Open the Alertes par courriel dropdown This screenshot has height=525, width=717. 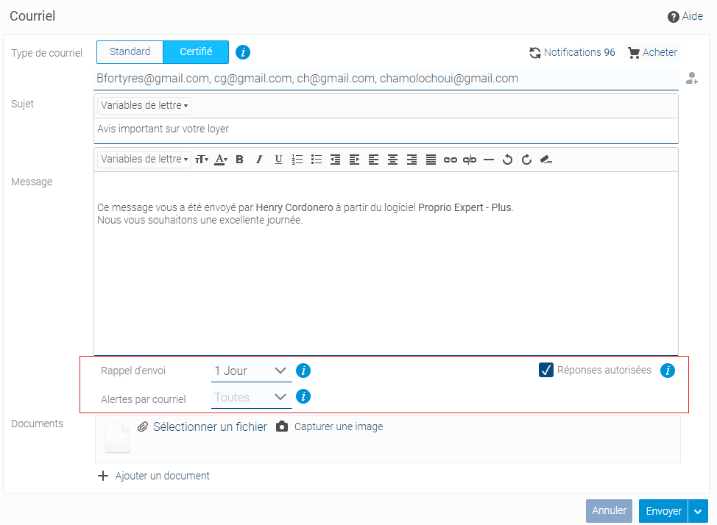tap(251, 396)
